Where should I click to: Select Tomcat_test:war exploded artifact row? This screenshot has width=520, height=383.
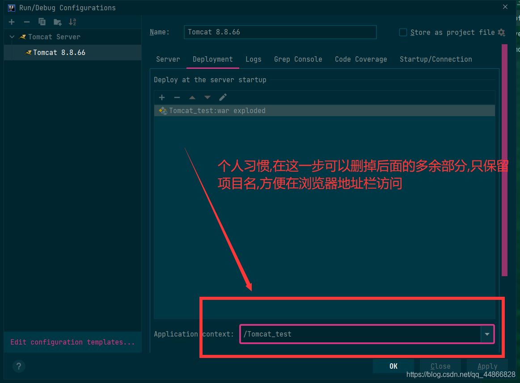tap(324, 110)
